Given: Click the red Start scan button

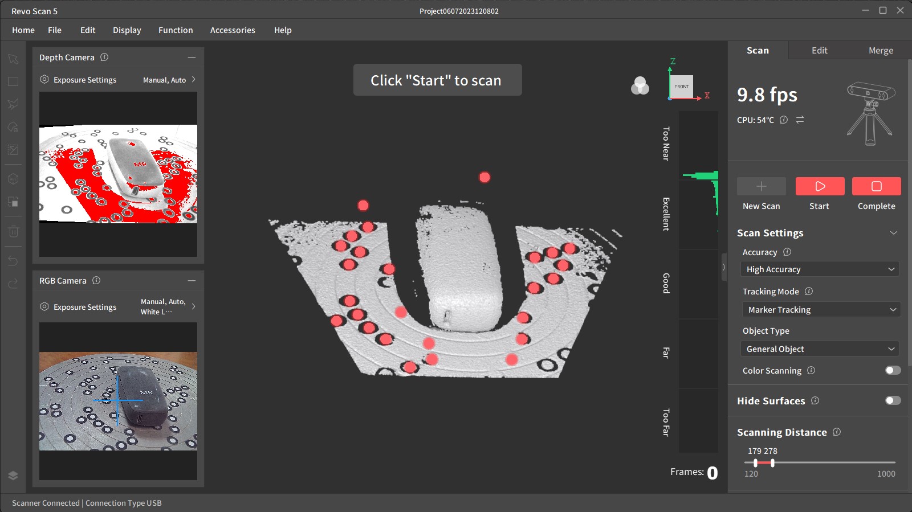Looking at the screenshot, I should [x=820, y=186].
